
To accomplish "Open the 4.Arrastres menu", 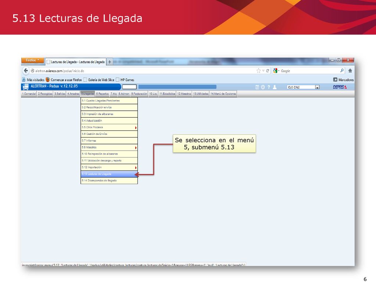I will coord(73,94).
